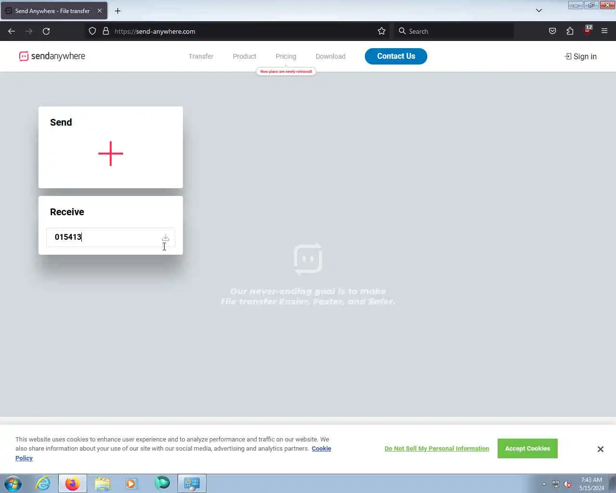Open a new browser tab

[x=117, y=11]
